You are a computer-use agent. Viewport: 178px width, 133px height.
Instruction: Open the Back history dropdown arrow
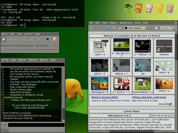click(95, 28)
